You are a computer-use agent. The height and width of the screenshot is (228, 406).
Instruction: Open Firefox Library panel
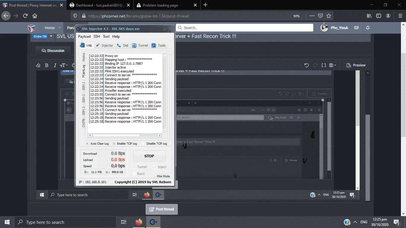(x=369, y=16)
